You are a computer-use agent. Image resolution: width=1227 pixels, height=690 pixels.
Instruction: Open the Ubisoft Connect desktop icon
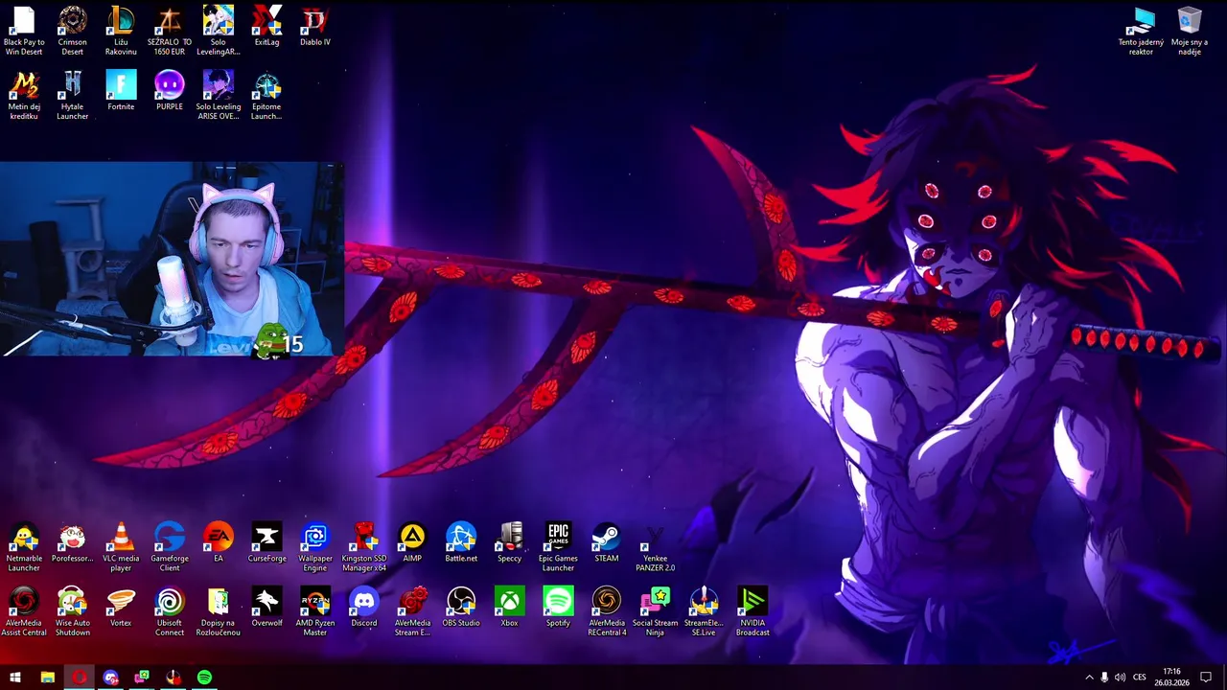point(170,612)
